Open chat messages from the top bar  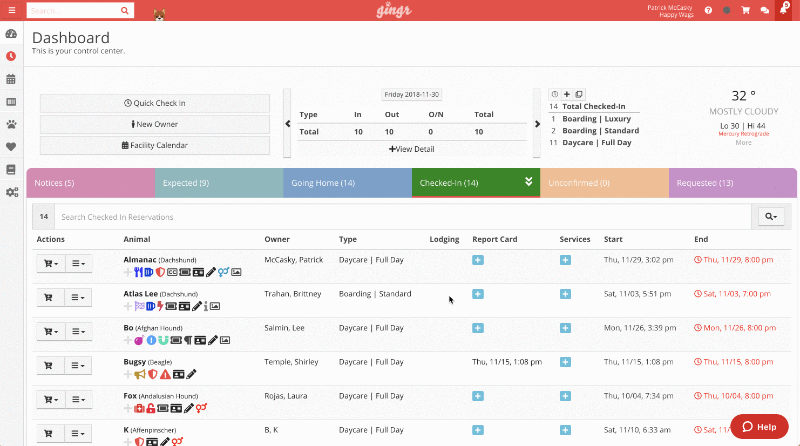[x=764, y=10]
